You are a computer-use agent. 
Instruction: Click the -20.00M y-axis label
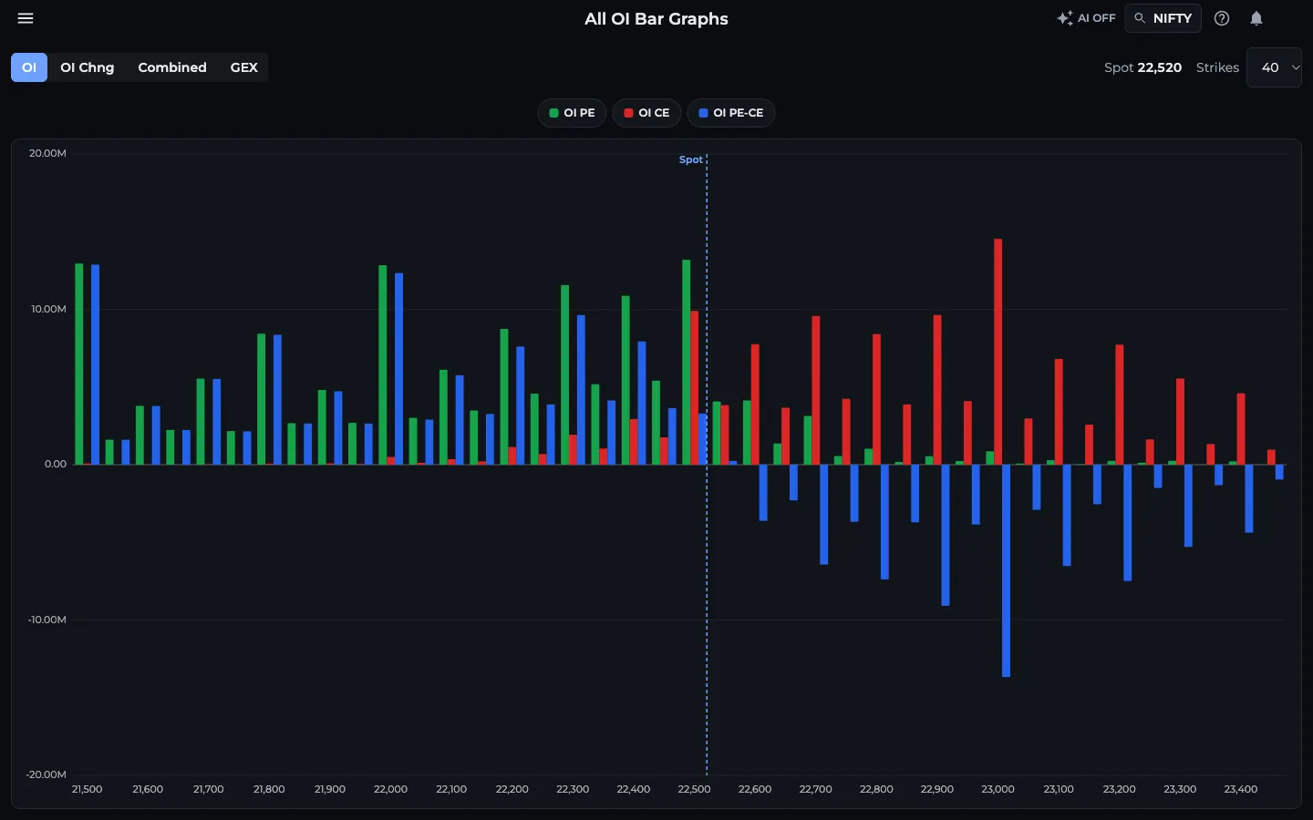coord(47,774)
